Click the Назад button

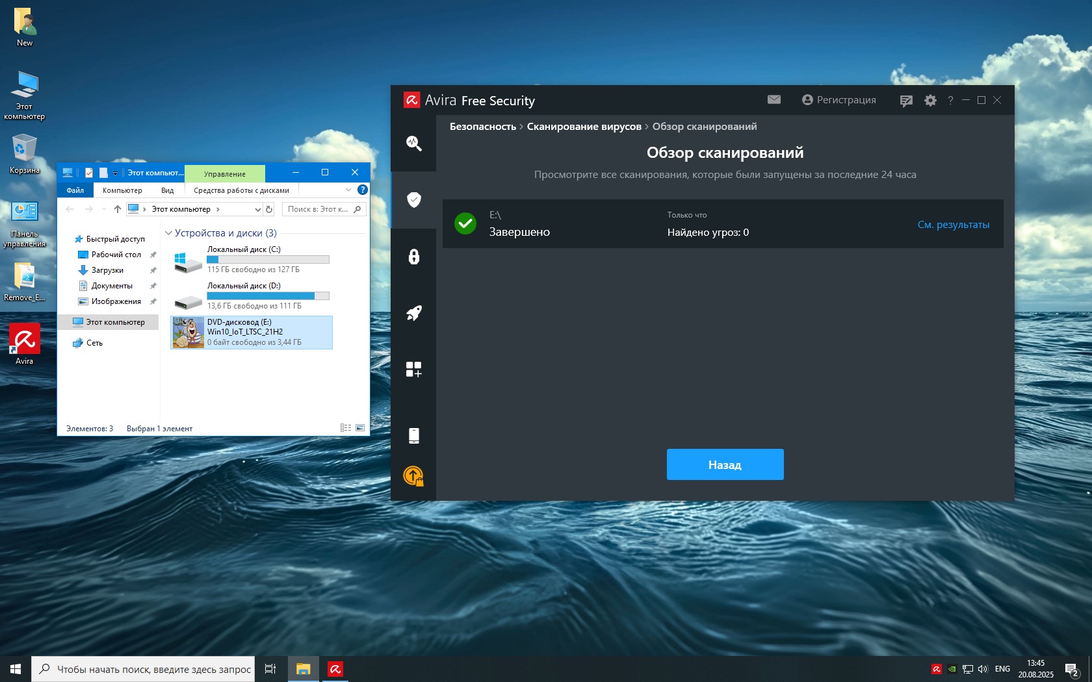click(x=725, y=464)
